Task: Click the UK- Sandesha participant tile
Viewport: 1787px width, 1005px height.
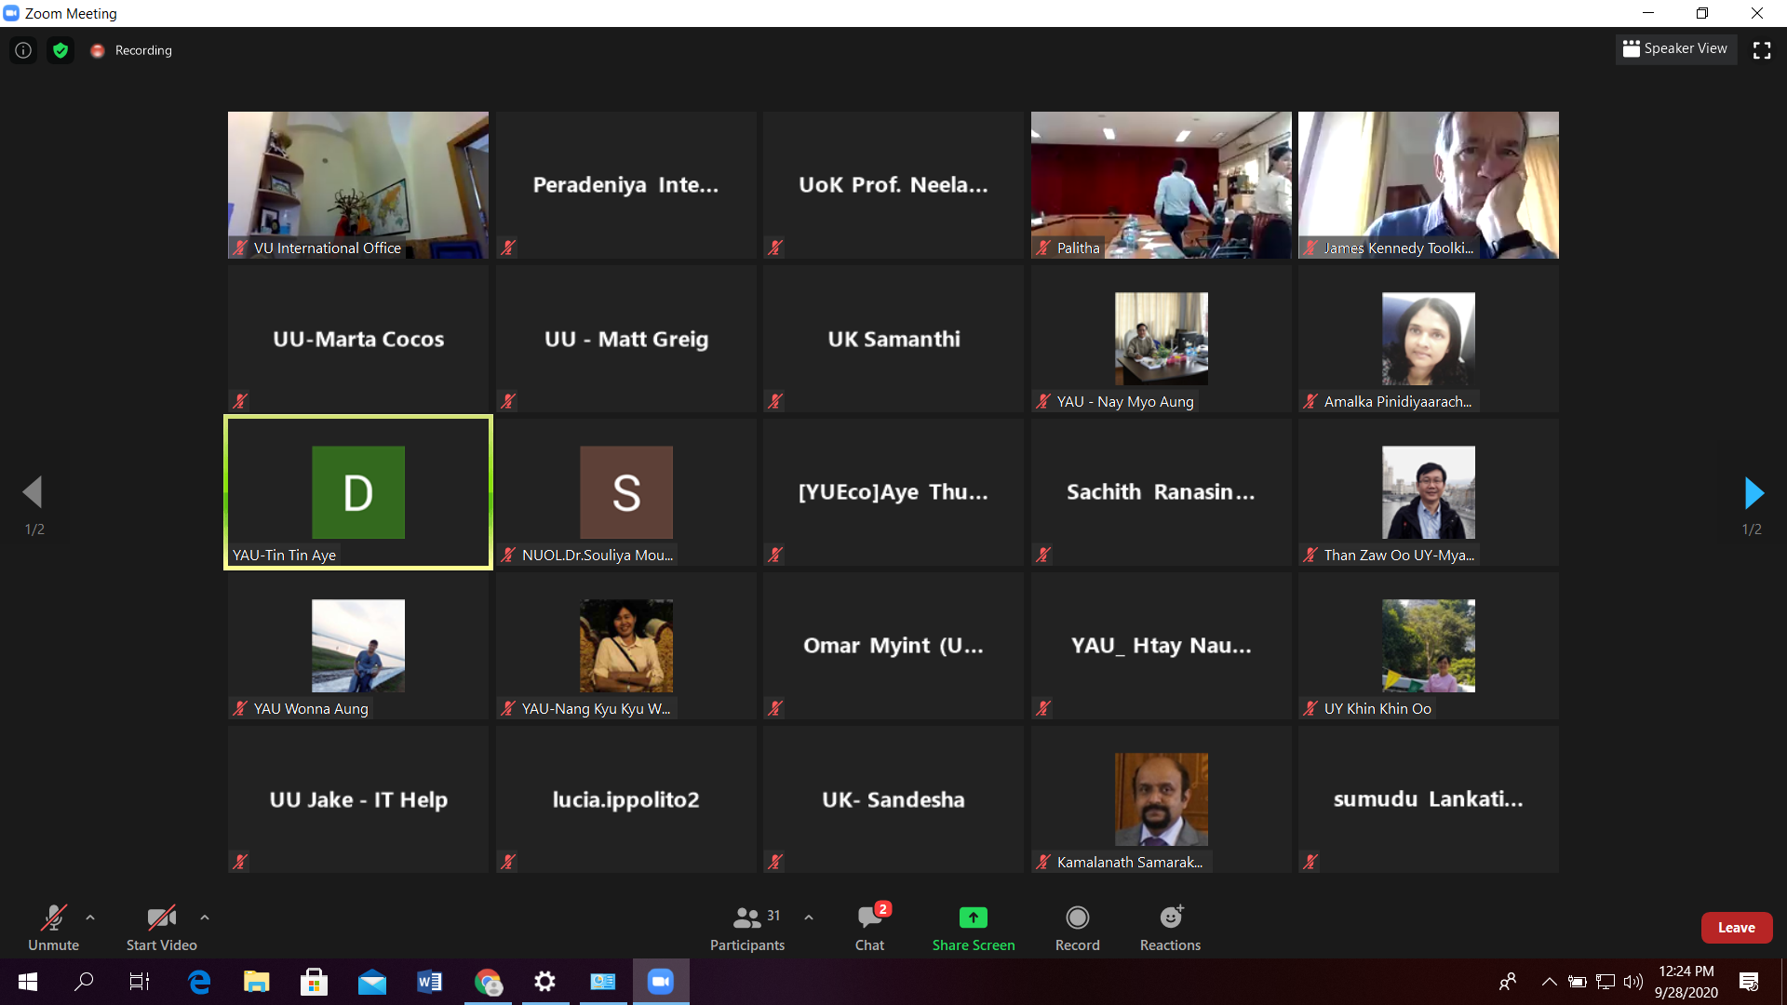Action: click(x=893, y=799)
